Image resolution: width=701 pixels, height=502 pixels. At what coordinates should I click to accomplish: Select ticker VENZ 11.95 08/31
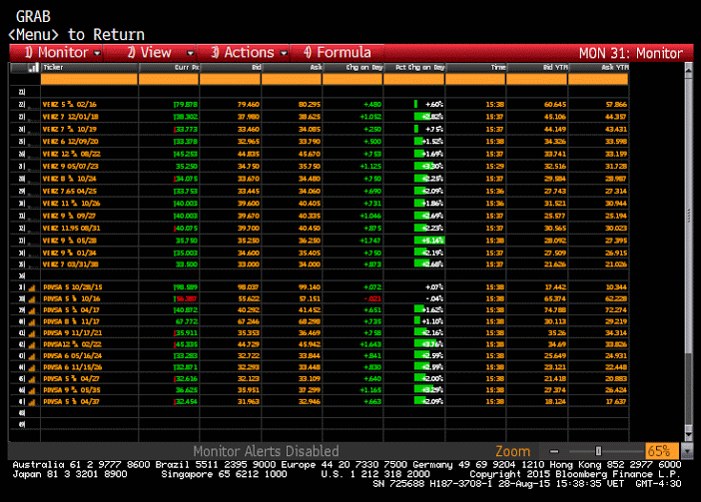coord(72,229)
